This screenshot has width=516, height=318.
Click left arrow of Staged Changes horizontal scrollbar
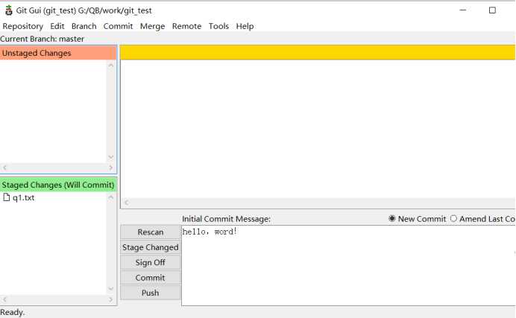click(4, 299)
